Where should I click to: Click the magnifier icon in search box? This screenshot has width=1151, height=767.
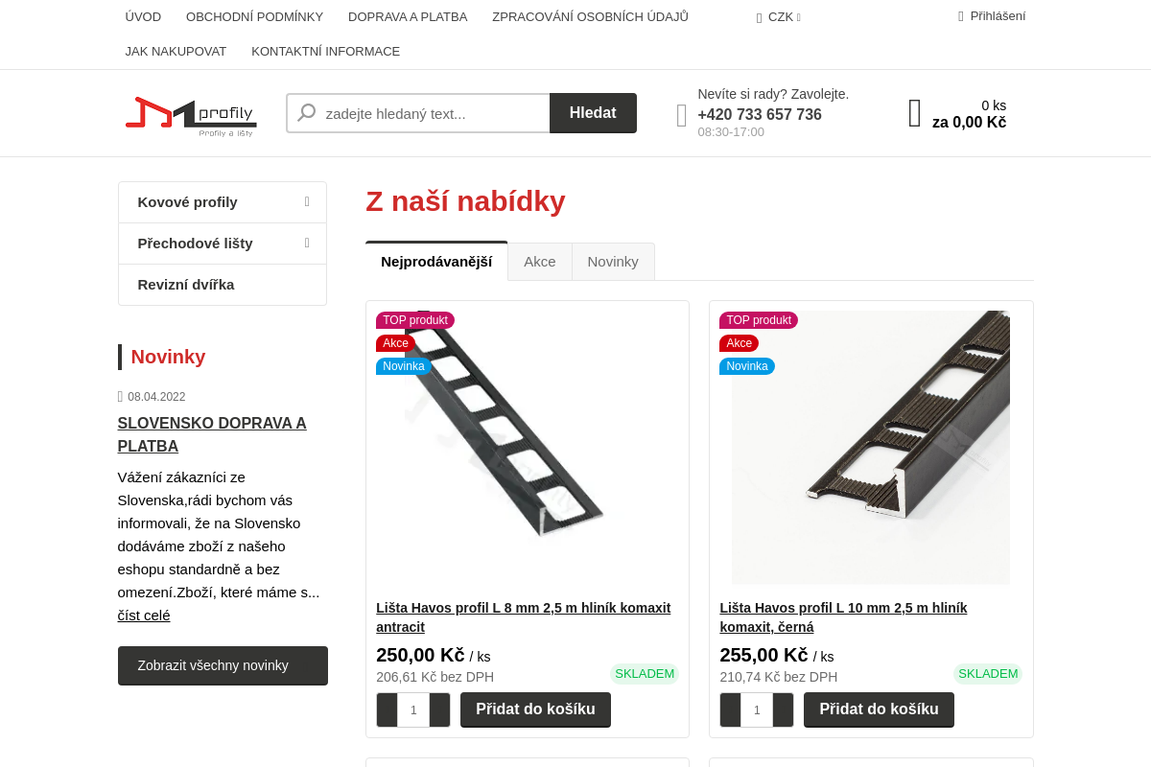[307, 113]
